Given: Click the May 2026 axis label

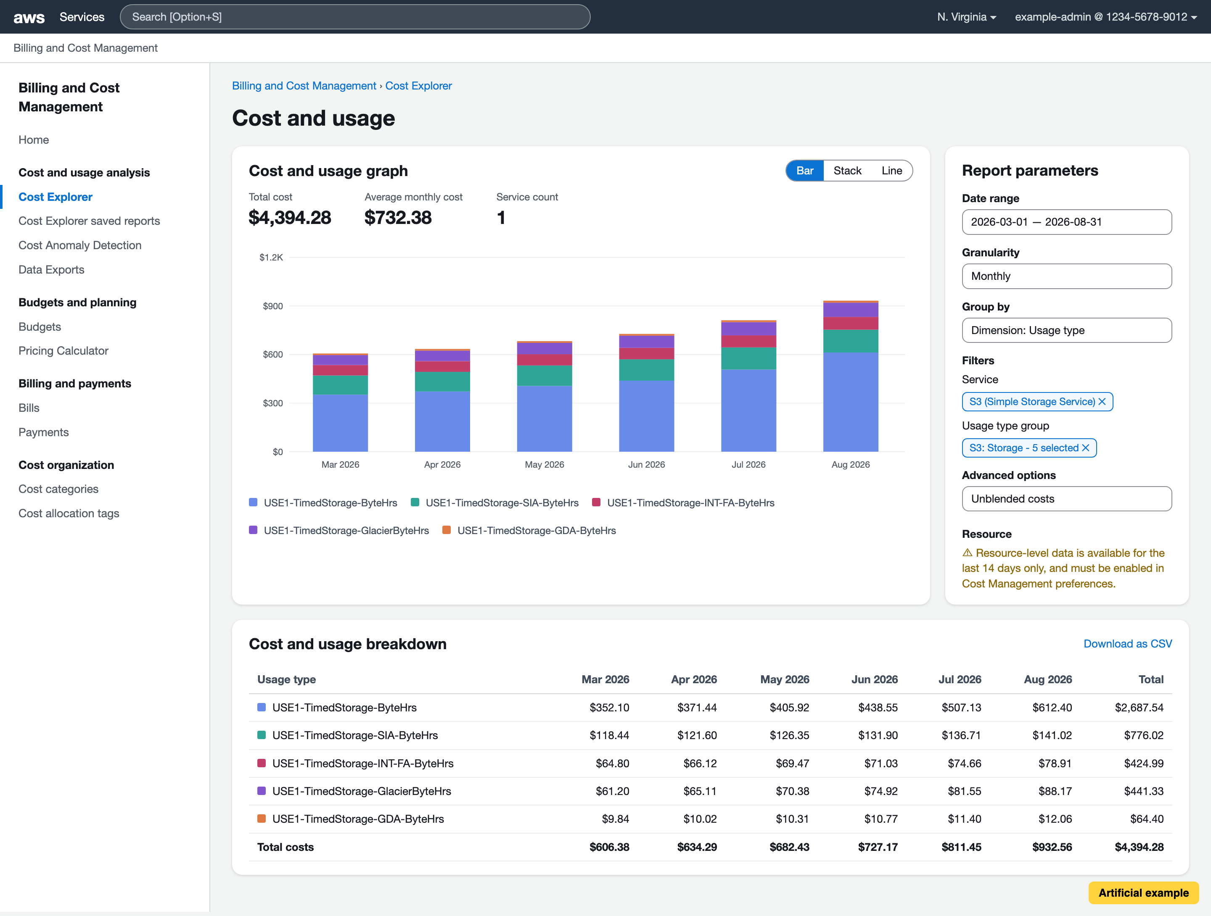Looking at the screenshot, I should 544,465.
